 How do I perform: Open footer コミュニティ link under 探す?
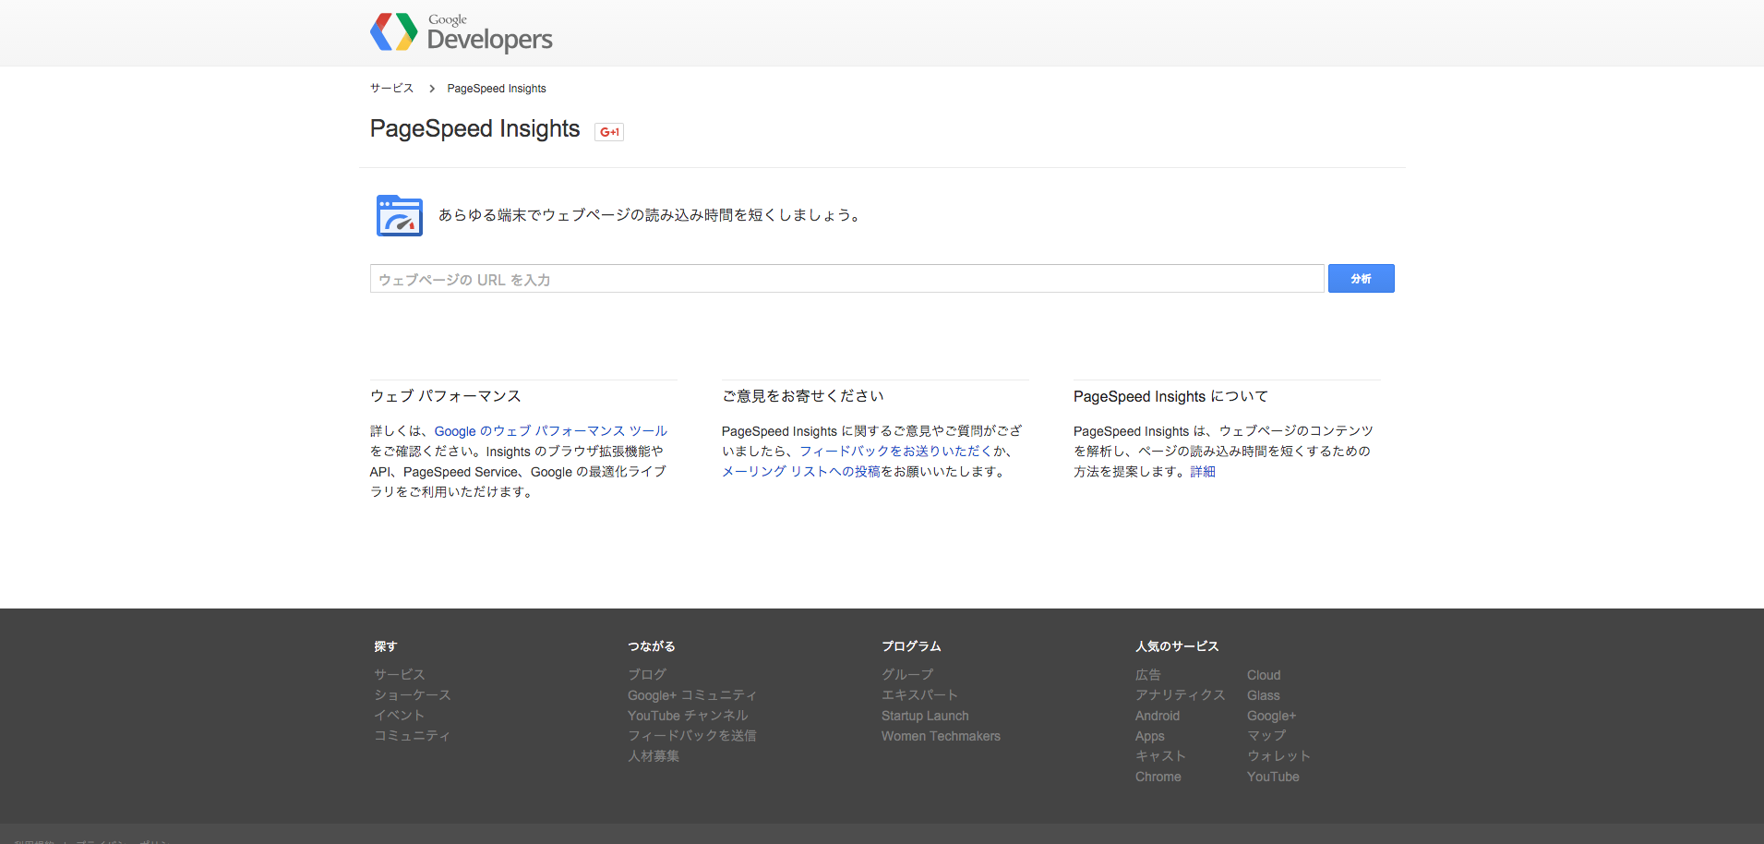[x=413, y=736]
